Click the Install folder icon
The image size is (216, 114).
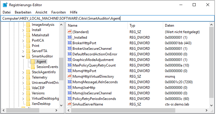pos(28,30)
